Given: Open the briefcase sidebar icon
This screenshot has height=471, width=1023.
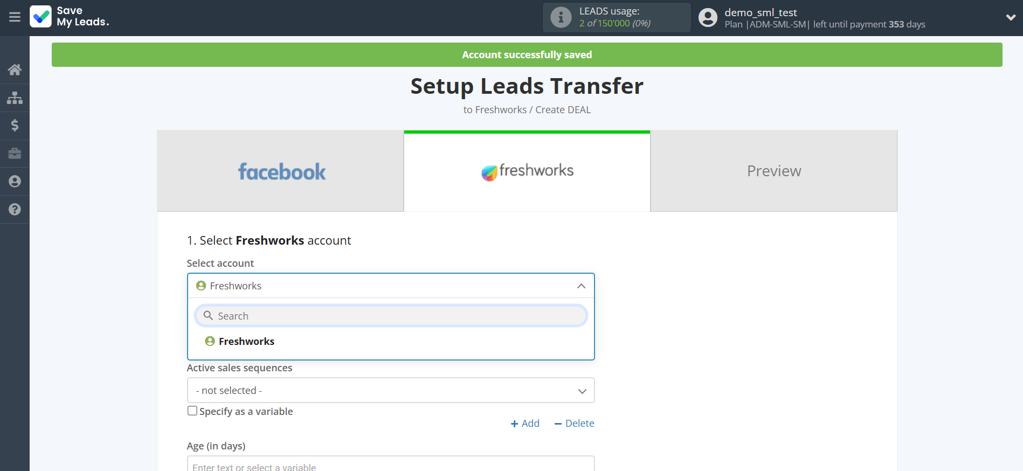Looking at the screenshot, I should (x=15, y=154).
